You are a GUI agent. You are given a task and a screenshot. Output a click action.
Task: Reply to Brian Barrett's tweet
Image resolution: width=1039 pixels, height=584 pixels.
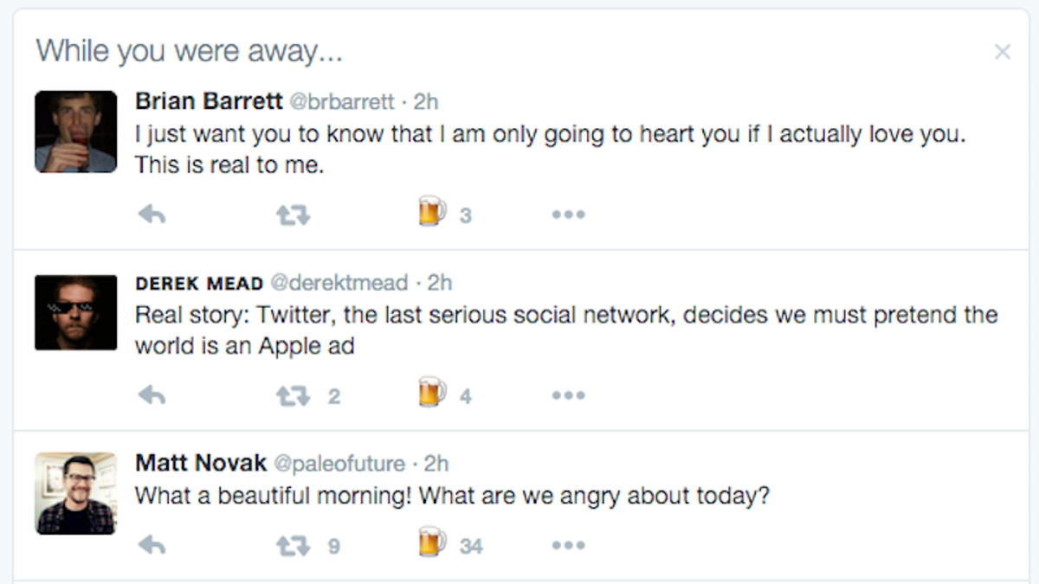click(x=152, y=215)
